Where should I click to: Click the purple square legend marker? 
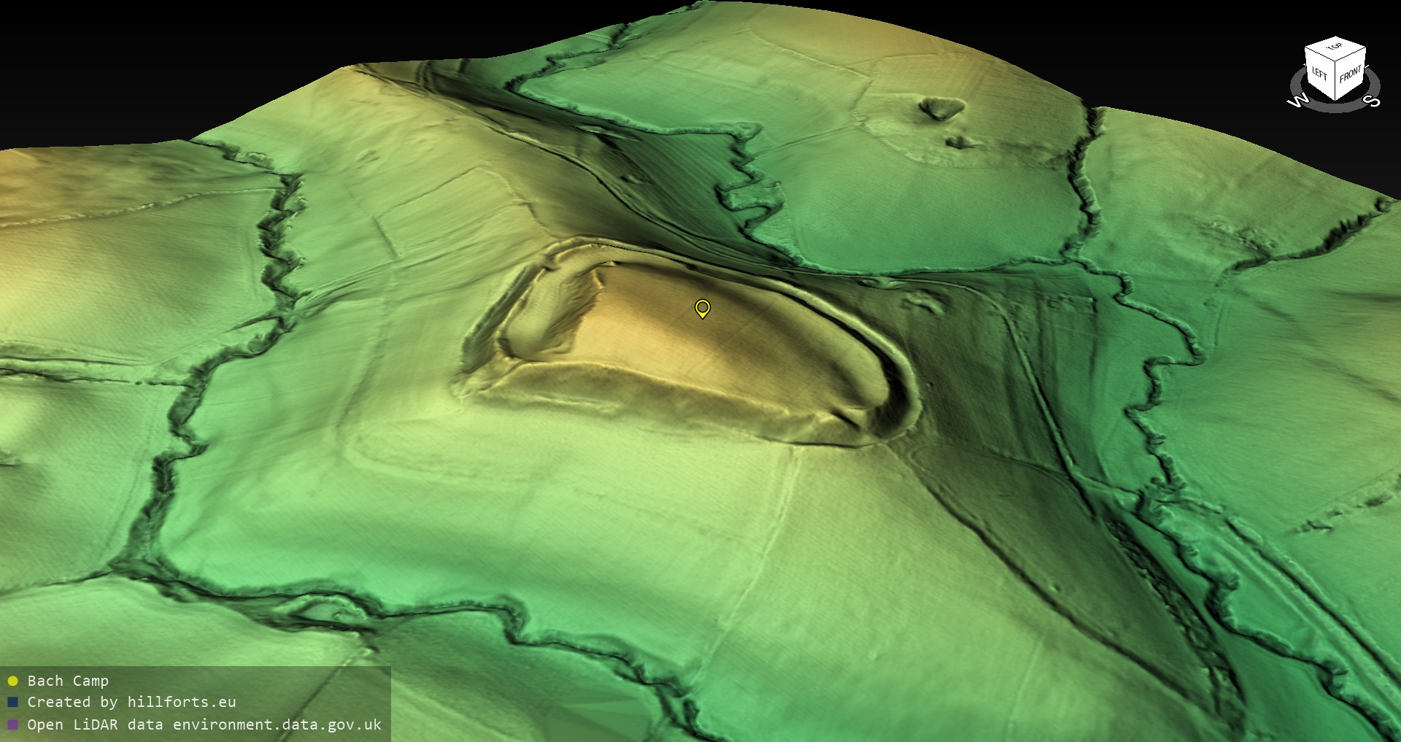[12, 724]
